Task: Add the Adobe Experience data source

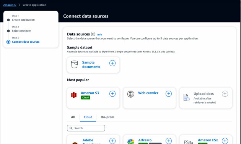Action: (112, 141)
